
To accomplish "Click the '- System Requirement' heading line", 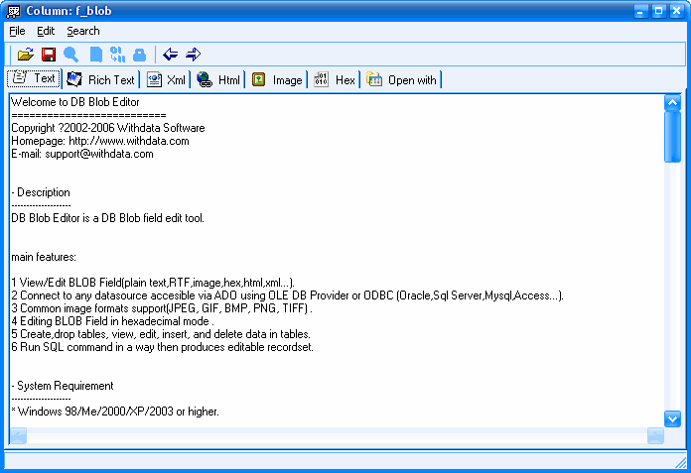I will 63,386.
